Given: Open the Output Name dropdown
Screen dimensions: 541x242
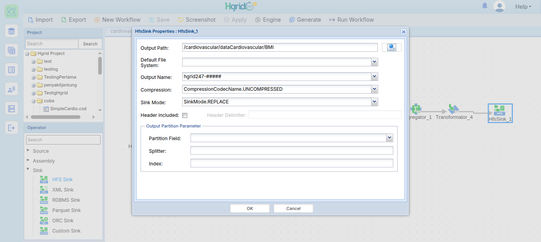Looking at the screenshot, I should click(374, 77).
